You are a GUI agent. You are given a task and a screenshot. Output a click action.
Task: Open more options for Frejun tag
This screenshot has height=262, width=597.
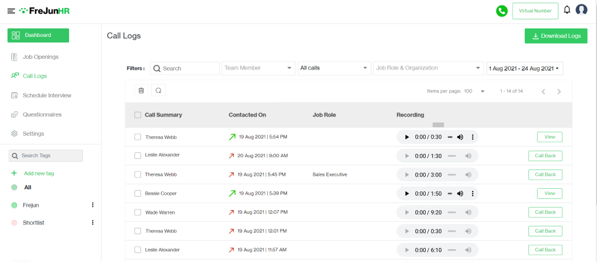coord(93,205)
